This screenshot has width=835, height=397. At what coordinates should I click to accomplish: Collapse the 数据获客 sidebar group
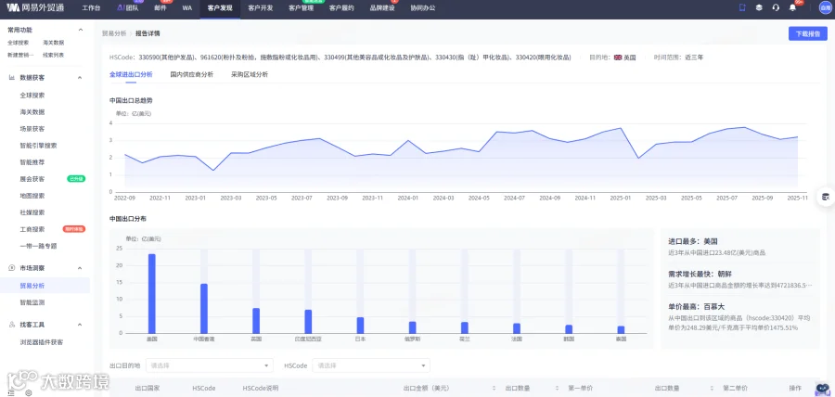pyautogui.click(x=80, y=78)
